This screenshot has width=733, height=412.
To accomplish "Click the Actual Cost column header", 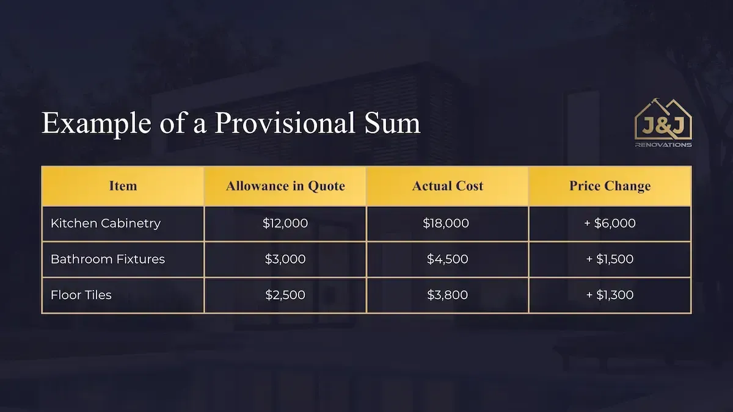I will tap(447, 186).
